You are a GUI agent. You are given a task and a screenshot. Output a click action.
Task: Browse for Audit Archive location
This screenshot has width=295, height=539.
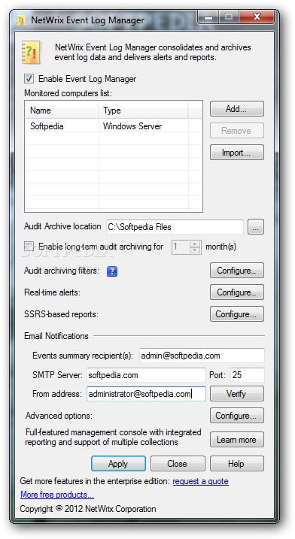pos(256,227)
